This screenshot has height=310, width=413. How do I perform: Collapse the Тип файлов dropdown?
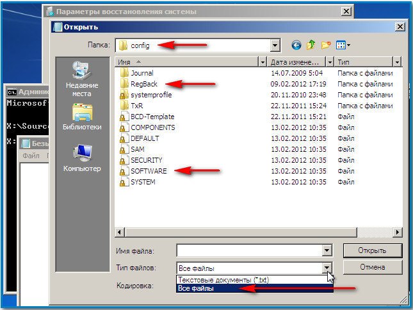pos(327,268)
